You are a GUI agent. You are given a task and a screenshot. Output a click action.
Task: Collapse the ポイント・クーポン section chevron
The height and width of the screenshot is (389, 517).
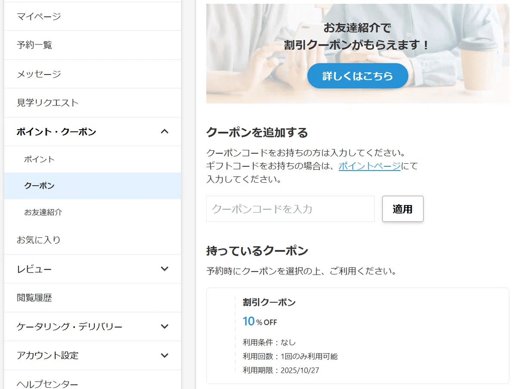(x=164, y=131)
